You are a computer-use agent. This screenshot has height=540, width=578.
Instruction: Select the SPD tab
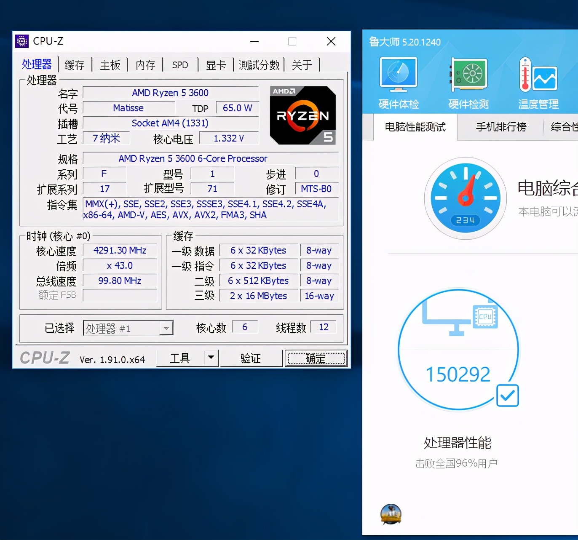tap(180, 65)
